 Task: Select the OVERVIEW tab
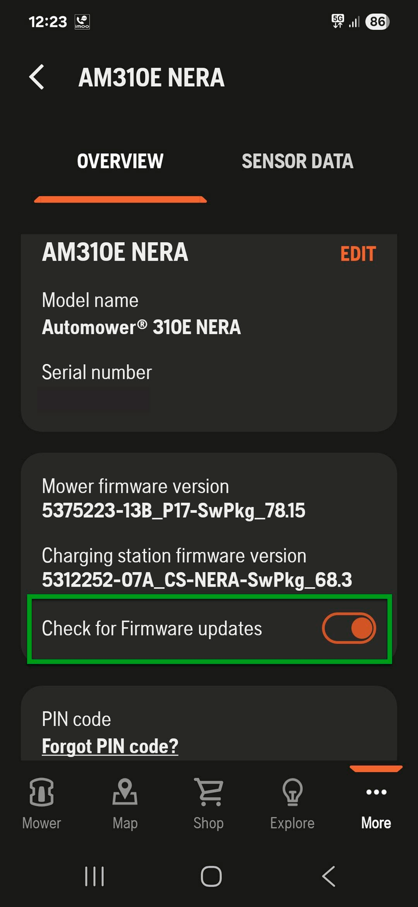(120, 160)
